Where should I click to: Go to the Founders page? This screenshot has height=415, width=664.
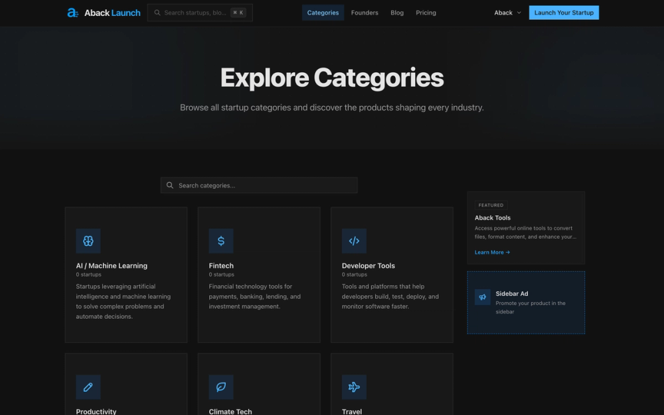(365, 13)
